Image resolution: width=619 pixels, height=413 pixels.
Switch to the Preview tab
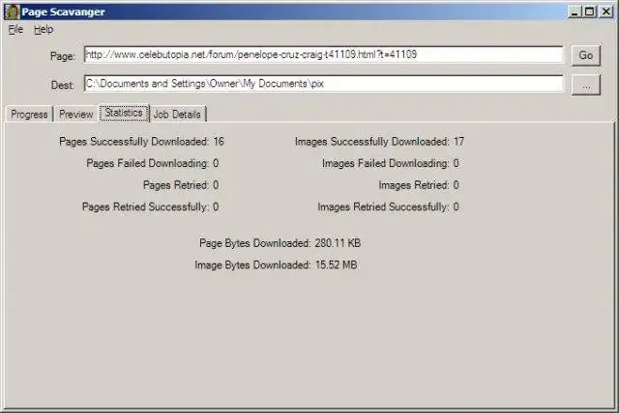pyautogui.click(x=75, y=114)
